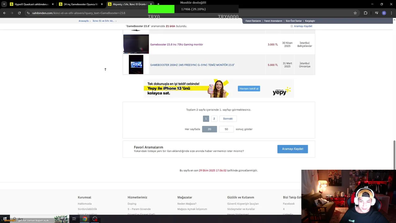Open the Sürdürülebilirlik footer link
Screen dimensions: 396x223
point(87,209)
